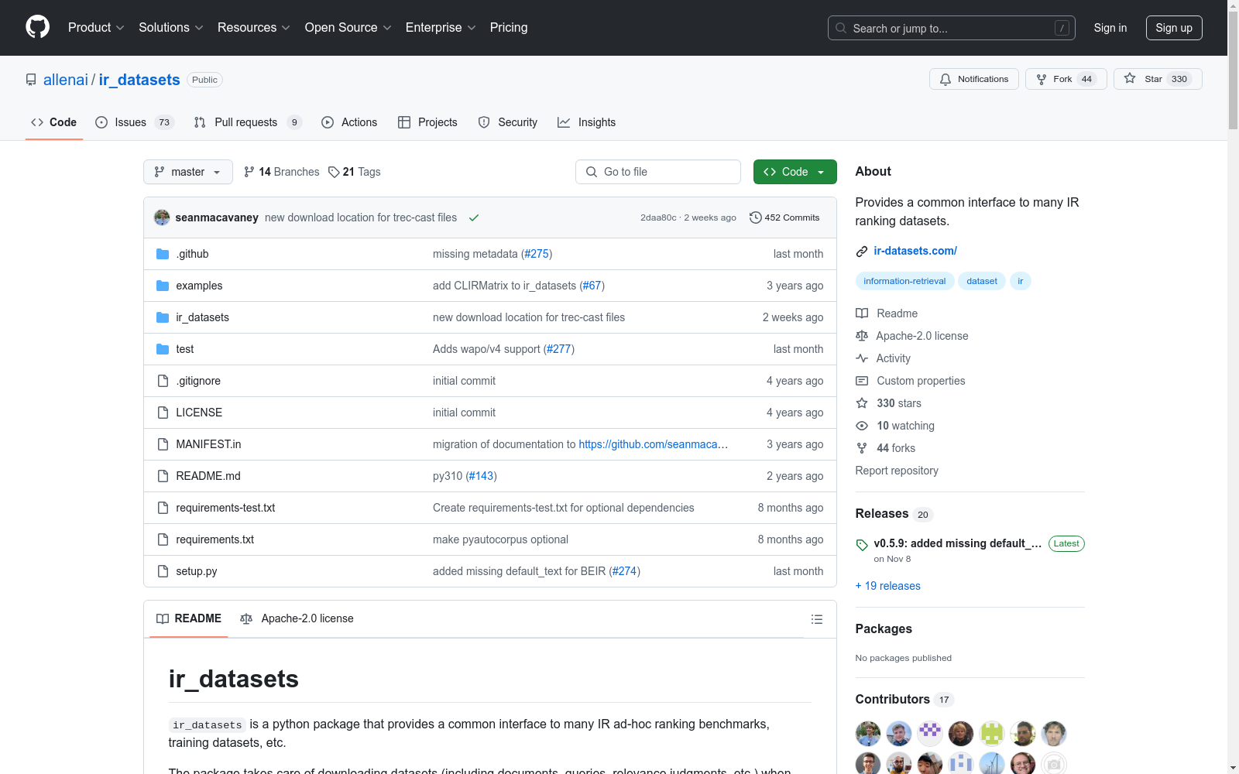This screenshot has width=1239, height=774.
Task: Click the notifications bell icon
Action: (x=946, y=79)
